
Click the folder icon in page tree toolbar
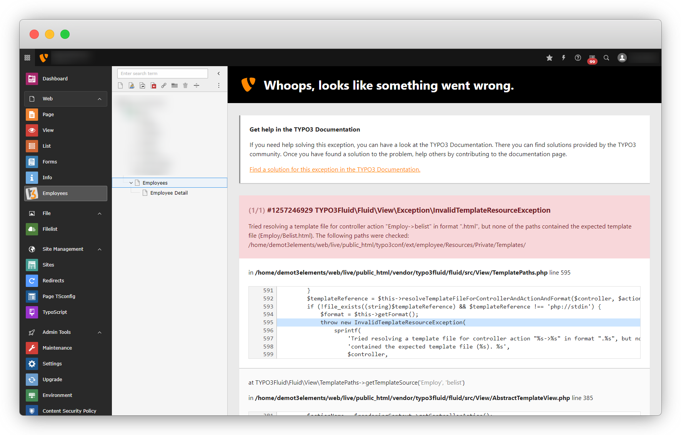(175, 85)
